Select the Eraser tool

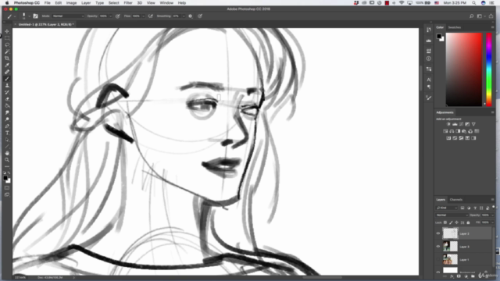pos(7,99)
